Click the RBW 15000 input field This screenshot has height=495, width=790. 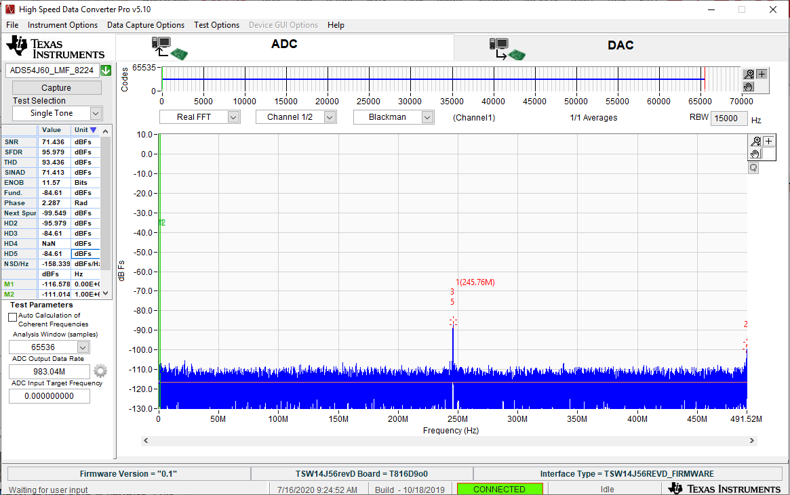pos(728,119)
